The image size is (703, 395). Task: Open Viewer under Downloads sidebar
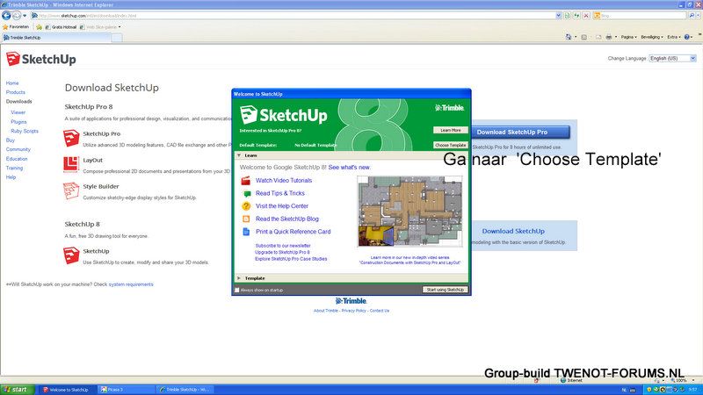click(x=18, y=112)
